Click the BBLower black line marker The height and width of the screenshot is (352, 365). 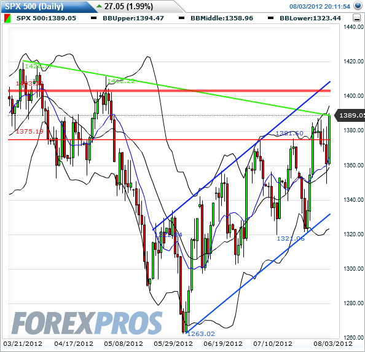coord(270,18)
